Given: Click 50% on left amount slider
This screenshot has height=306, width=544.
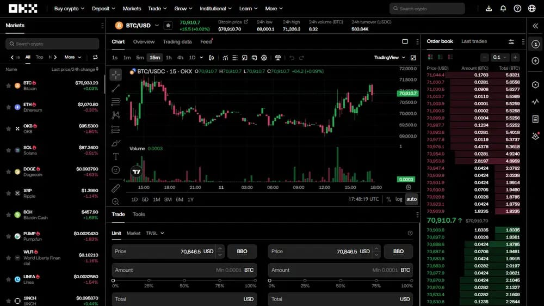Looking at the screenshot, I should coord(184,280).
